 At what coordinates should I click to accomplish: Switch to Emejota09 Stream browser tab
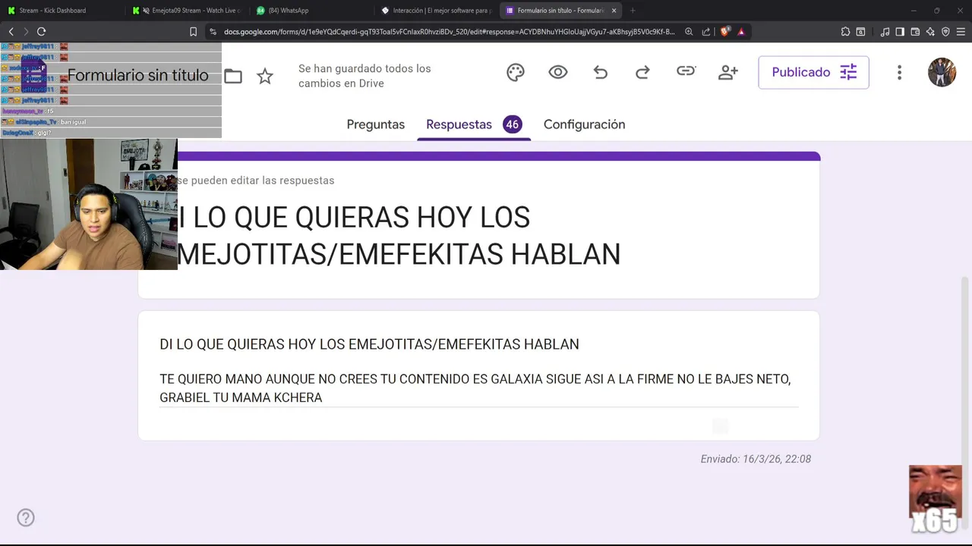[x=186, y=11]
